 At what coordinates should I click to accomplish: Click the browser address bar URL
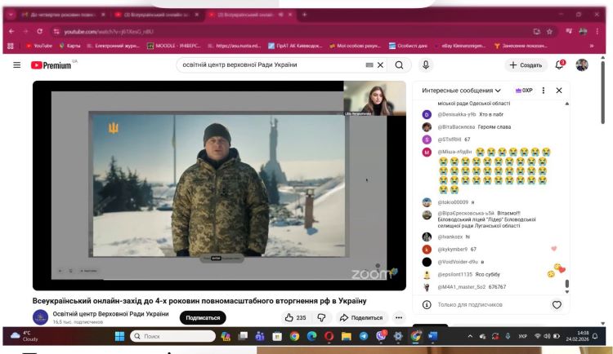point(109,32)
